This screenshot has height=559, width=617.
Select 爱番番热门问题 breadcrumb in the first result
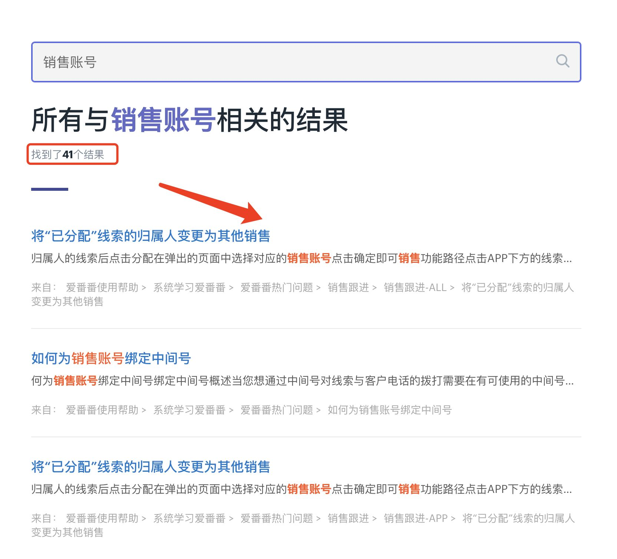pos(277,287)
